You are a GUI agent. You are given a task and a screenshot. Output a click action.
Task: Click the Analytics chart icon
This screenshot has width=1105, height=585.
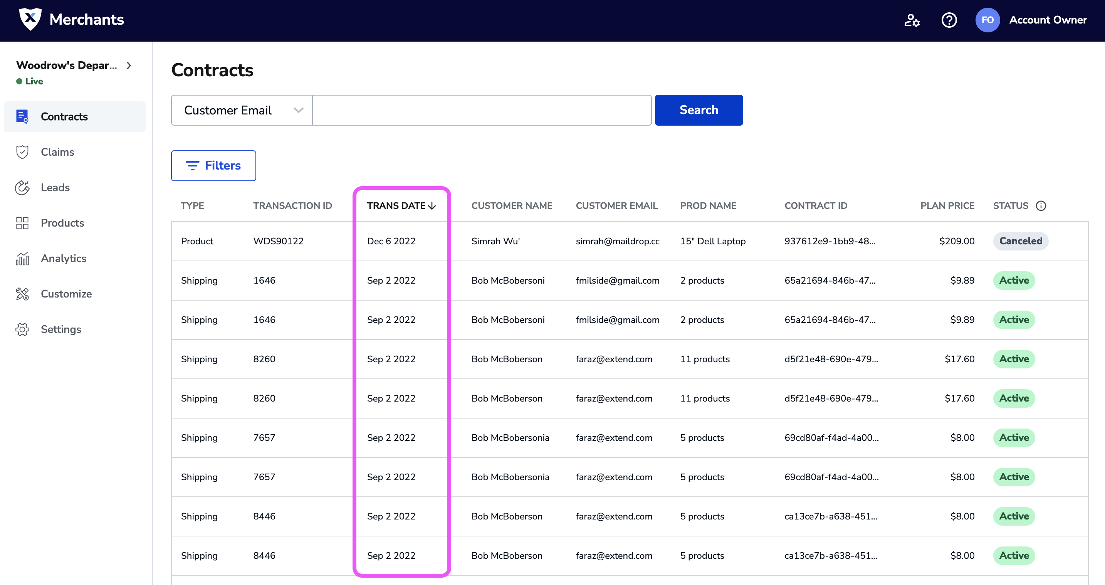[22, 258]
